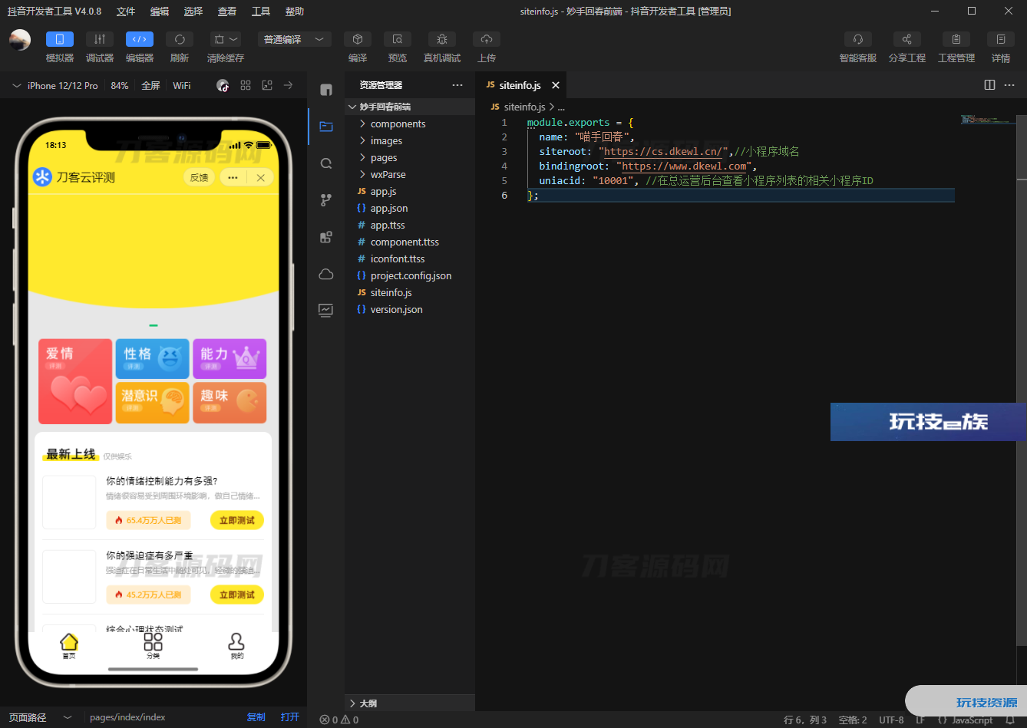Open the 工具 menu

[x=261, y=12]
